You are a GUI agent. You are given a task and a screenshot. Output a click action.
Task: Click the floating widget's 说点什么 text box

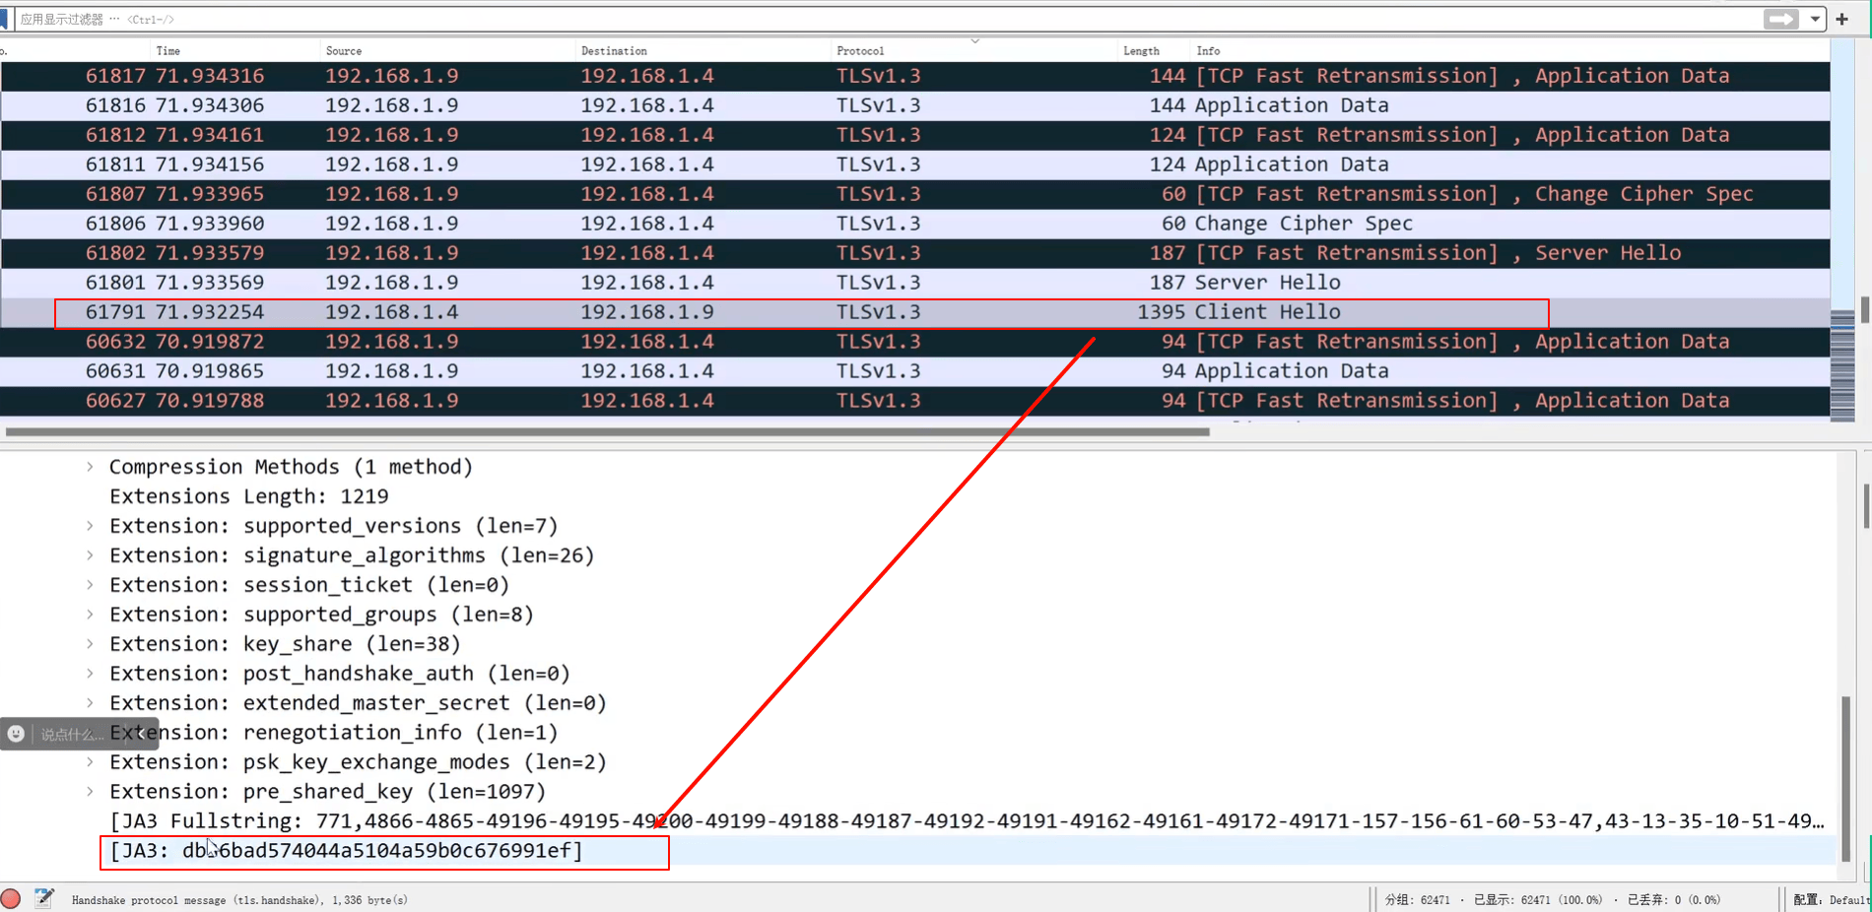point(71,734)
